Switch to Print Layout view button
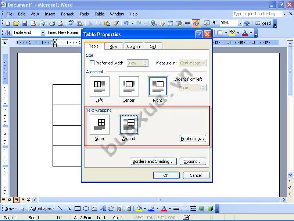Screen dimensions: 294x221 coord(16,200)
